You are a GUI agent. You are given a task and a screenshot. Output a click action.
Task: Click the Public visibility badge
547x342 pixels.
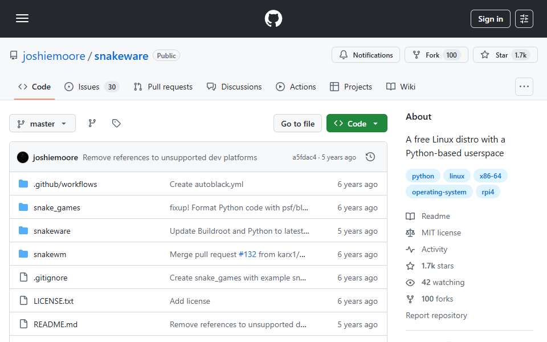pos(166,55)
